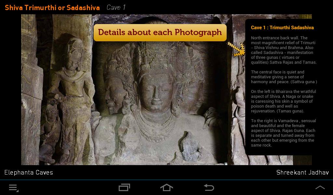Click the Cave 1 : Trimurthi Sadashiva heading
Screen dimensions: 333x195
tap(282, 28)
